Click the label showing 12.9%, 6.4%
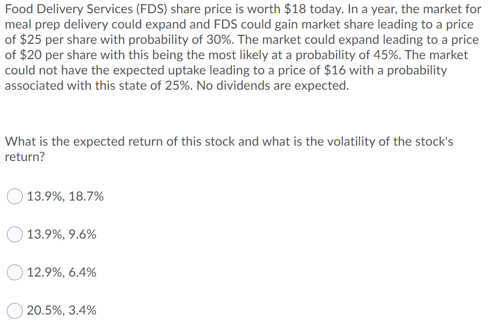 62,272
